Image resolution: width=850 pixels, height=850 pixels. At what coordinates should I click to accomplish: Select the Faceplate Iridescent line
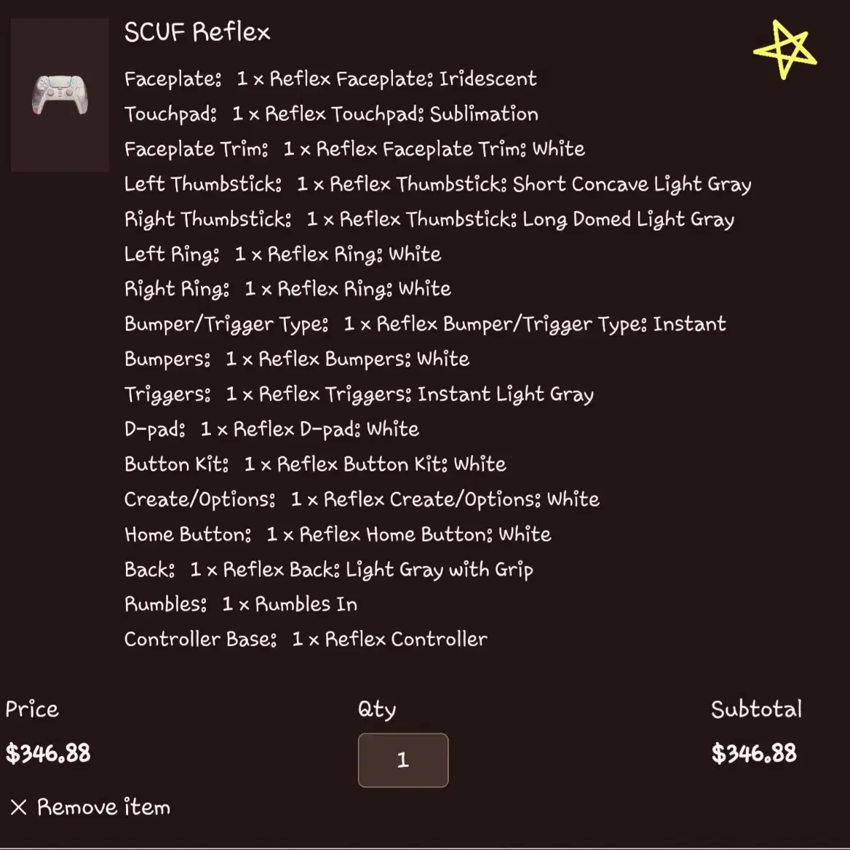click(x=330, y=79)
